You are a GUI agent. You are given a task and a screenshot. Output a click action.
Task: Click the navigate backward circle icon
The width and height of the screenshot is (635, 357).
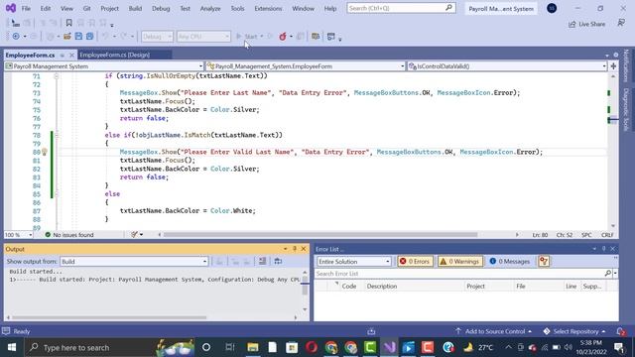pos(16,37)
